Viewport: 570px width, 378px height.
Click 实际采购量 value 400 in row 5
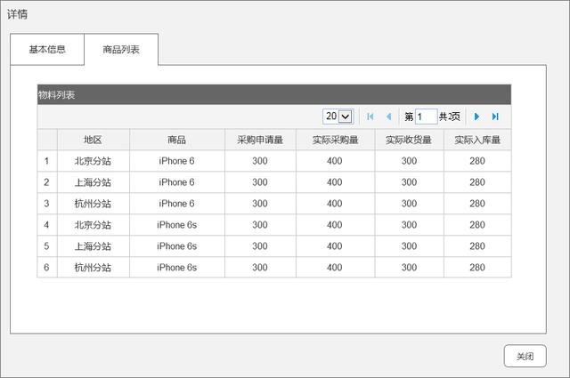click(335, 246)
